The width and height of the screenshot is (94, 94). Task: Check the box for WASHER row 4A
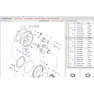point(66,30)
